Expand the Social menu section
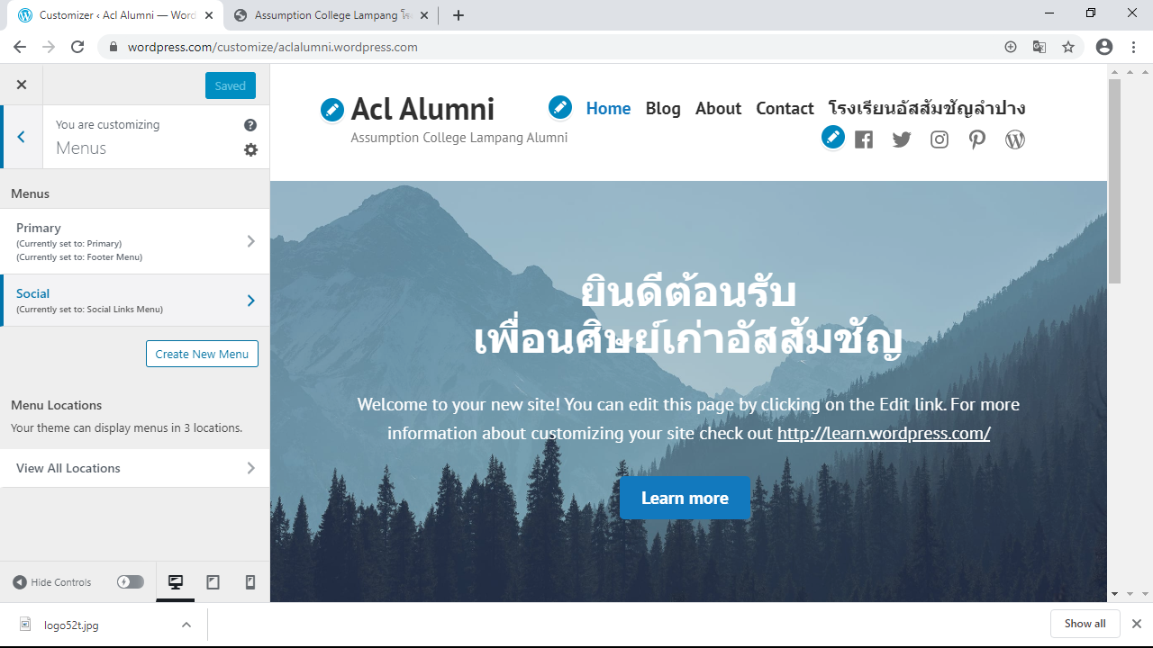The height and width of the screenshot is (648, 1153). pos(135,301)
